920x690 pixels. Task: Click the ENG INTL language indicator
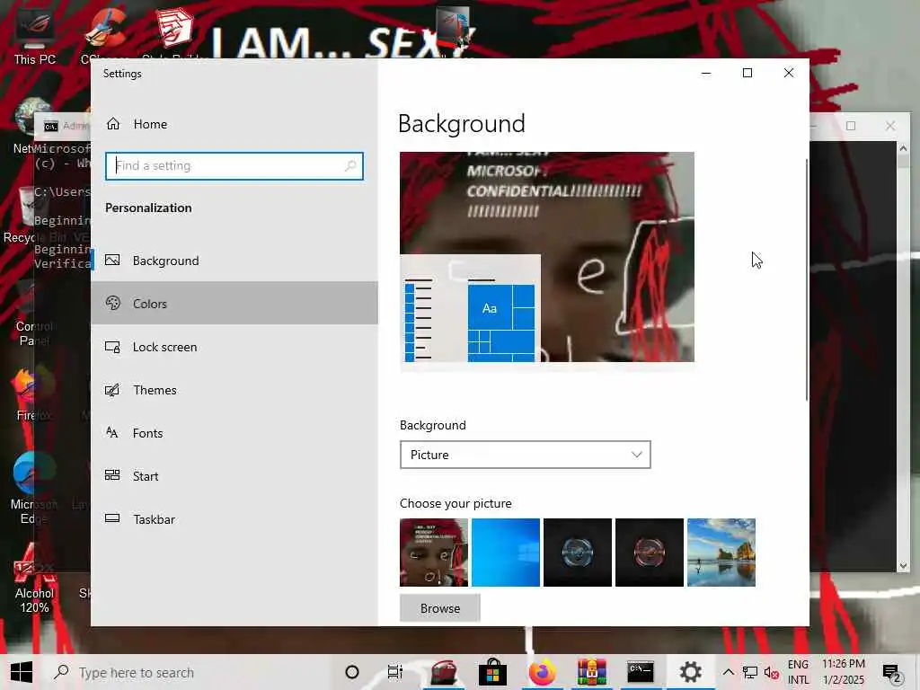coord(798,672)
